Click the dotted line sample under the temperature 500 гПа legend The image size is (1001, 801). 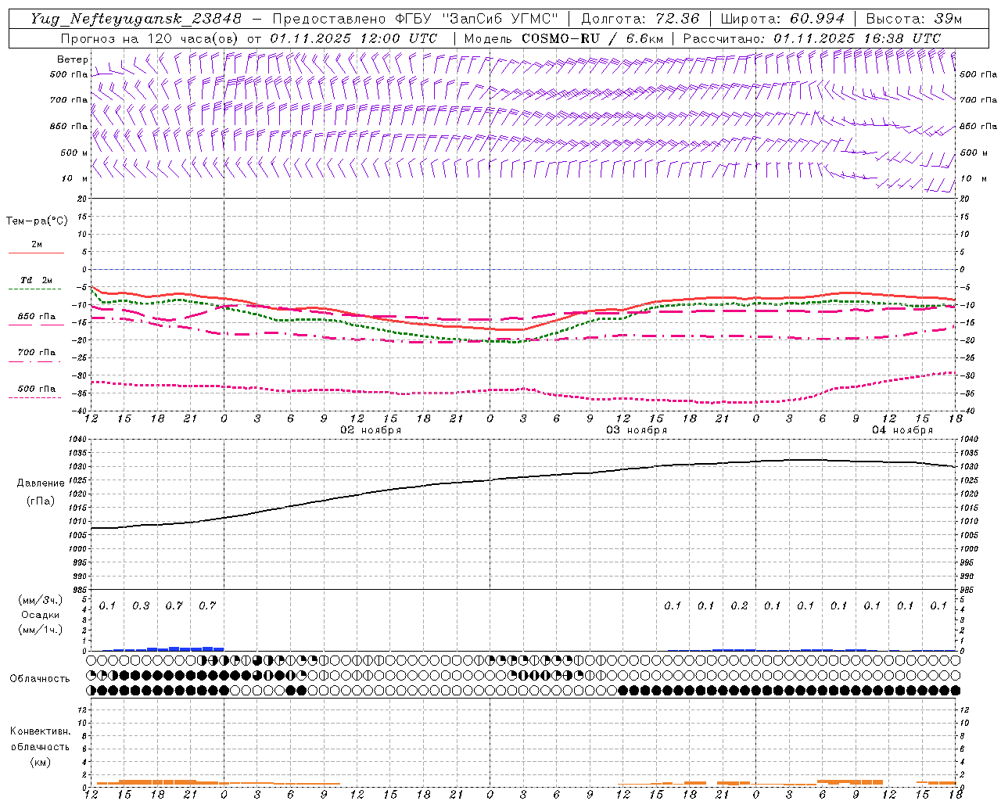point(36,398)
